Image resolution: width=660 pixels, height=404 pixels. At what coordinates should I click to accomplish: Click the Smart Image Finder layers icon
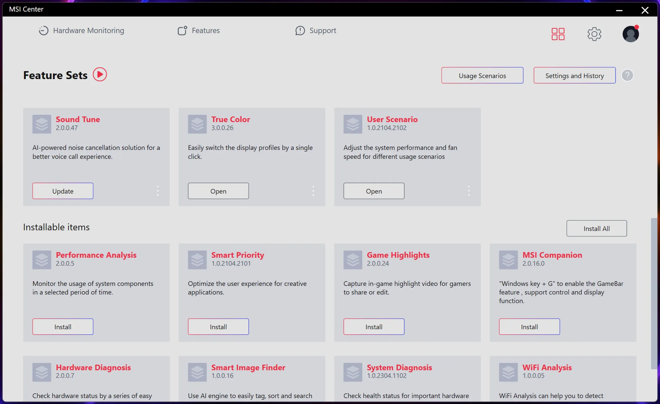(197, 372)
